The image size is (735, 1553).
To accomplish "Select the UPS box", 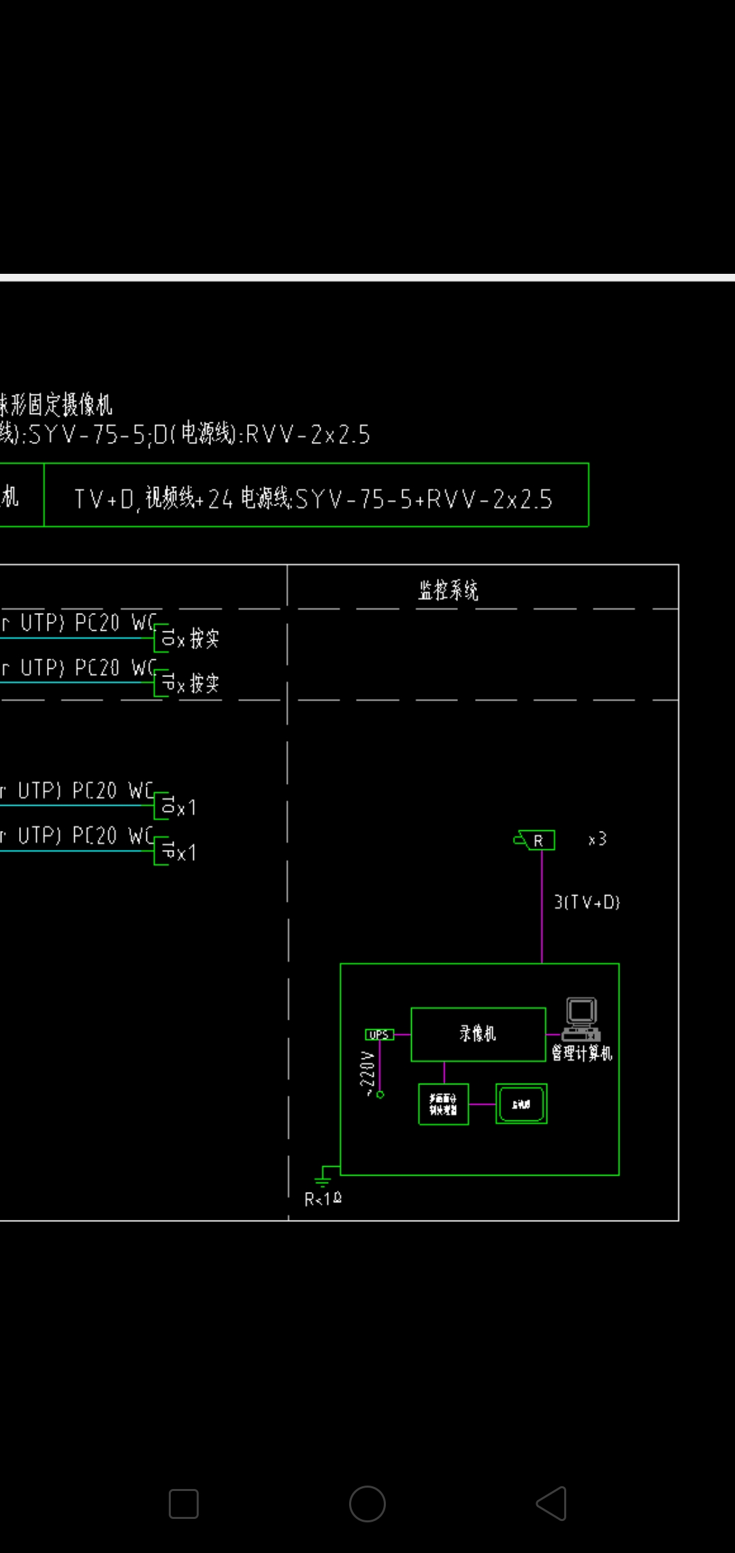I will coord(379,1035).
